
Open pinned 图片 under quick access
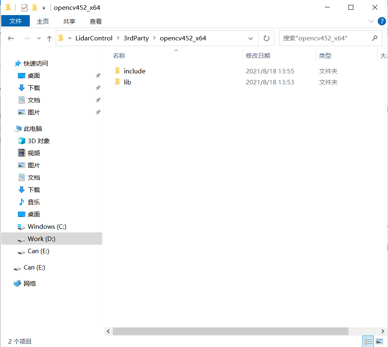[x=34, y=113]
